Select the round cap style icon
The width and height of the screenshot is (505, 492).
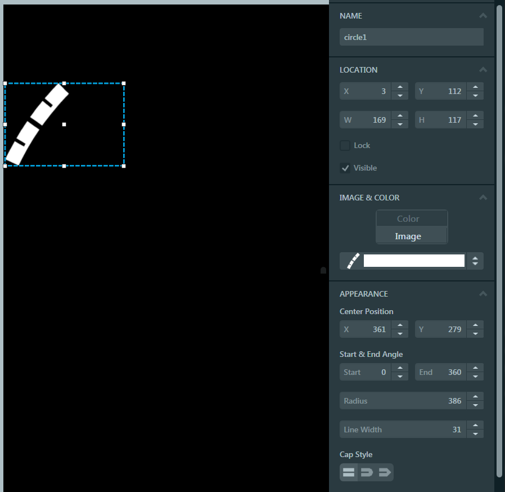coord(367,472)
